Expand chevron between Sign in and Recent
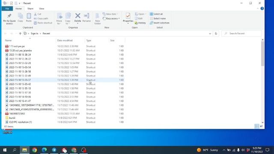The image size is (274, 154). [40, 33]
